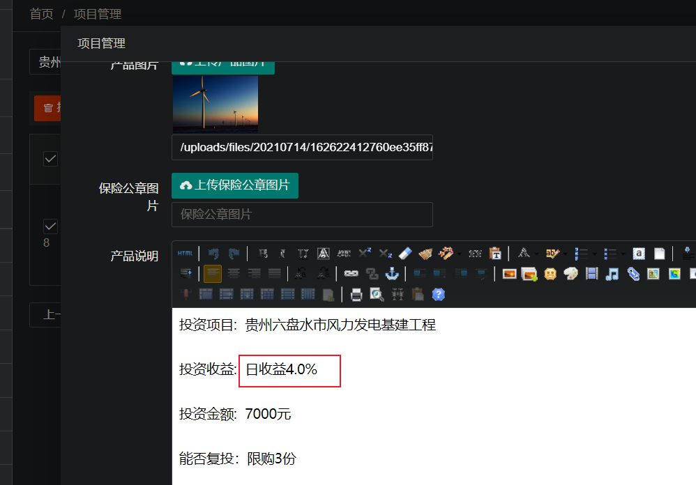Remove link with broken chain icon
Viewport: 696px width, 485px height.
[x=372, y=274]
